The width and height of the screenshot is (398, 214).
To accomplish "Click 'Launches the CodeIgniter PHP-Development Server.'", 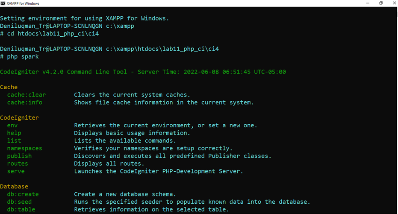I will pyautogui.click(x=158, y=171).
